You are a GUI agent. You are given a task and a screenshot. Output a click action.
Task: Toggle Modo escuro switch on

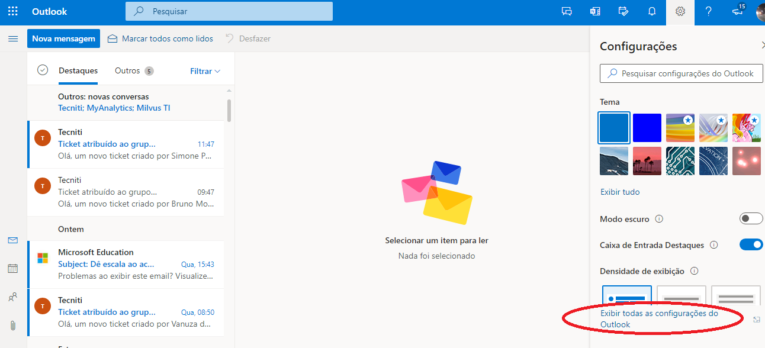[x=751, y=219]
